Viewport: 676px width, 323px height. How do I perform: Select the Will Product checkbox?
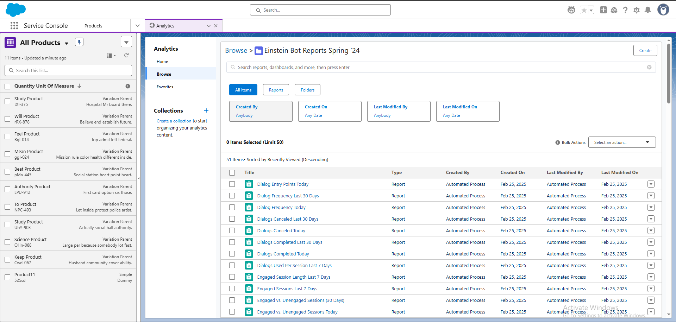(7, 119)
